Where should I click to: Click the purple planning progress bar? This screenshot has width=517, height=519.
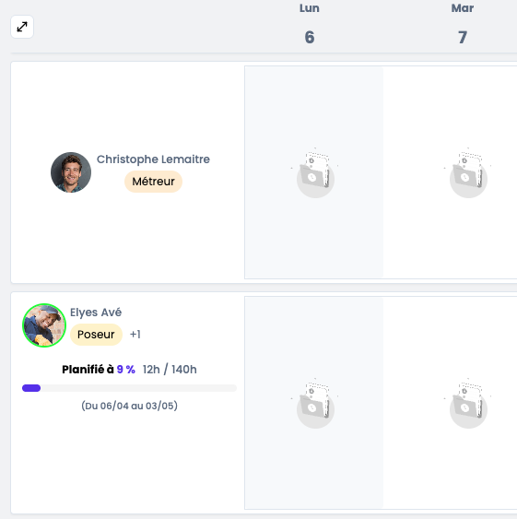129,388
